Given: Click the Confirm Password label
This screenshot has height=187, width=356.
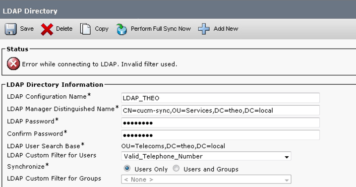Looking at the screenshot, I should [x=37, y=133].
